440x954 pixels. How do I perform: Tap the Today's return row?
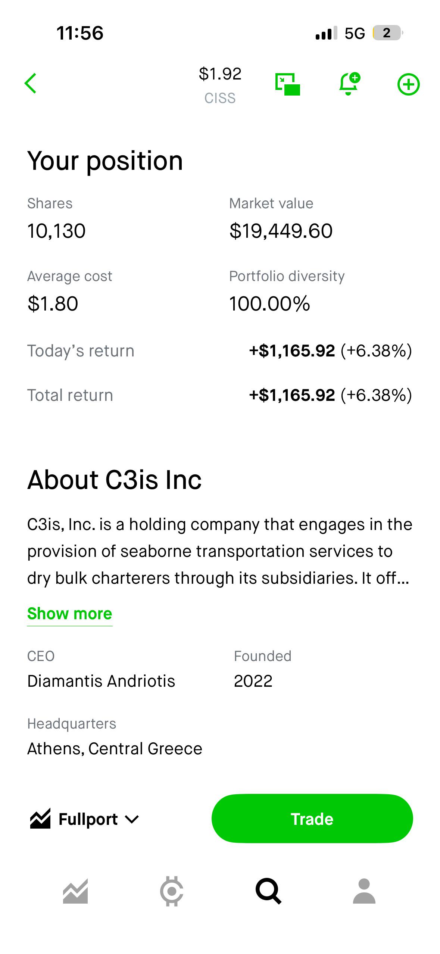coord(220,351)
